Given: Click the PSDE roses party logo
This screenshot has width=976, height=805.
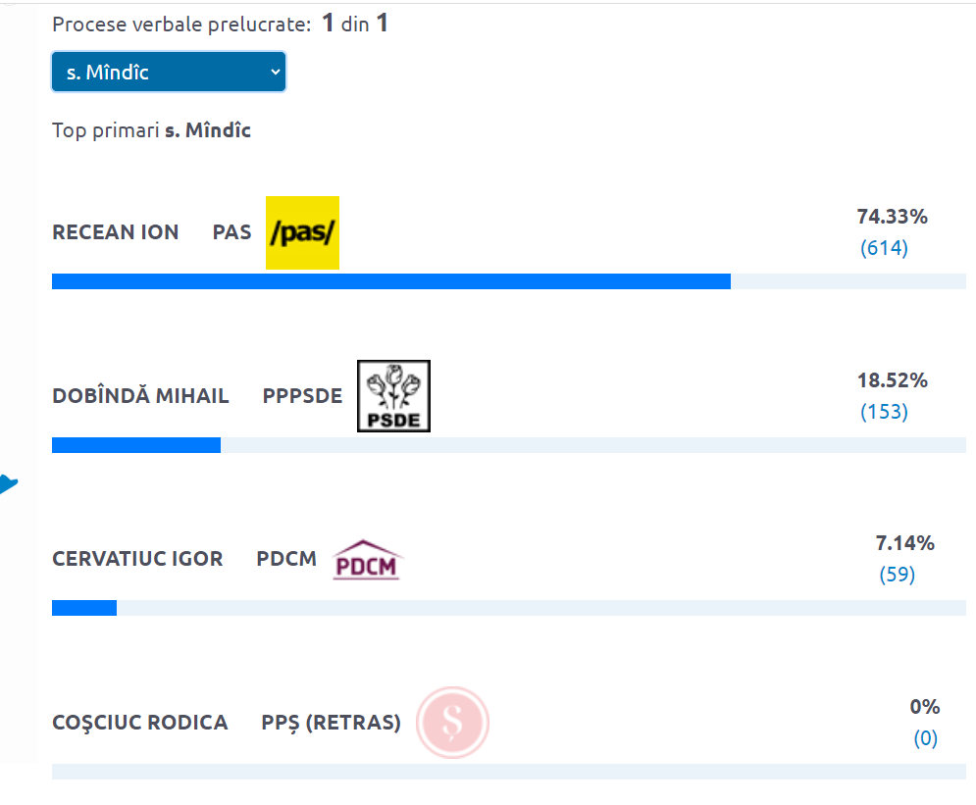Looking at the screenshot, I should (393, 396).
